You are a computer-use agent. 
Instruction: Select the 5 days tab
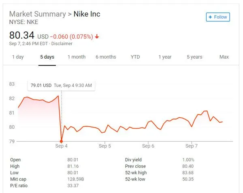click(x=47, y=57)
